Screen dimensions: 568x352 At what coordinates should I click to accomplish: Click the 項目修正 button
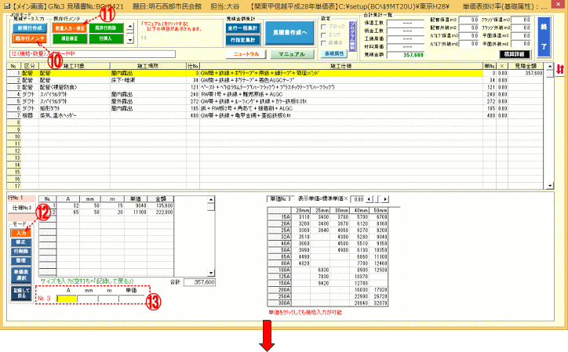pos(68,38)
